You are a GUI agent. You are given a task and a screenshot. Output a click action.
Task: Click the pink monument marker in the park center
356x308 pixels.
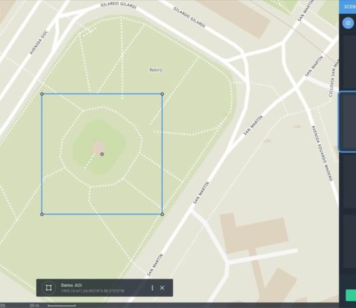click(x=99, y=147)
